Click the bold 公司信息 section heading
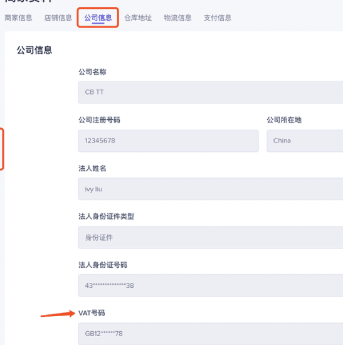 pos(34,50)
